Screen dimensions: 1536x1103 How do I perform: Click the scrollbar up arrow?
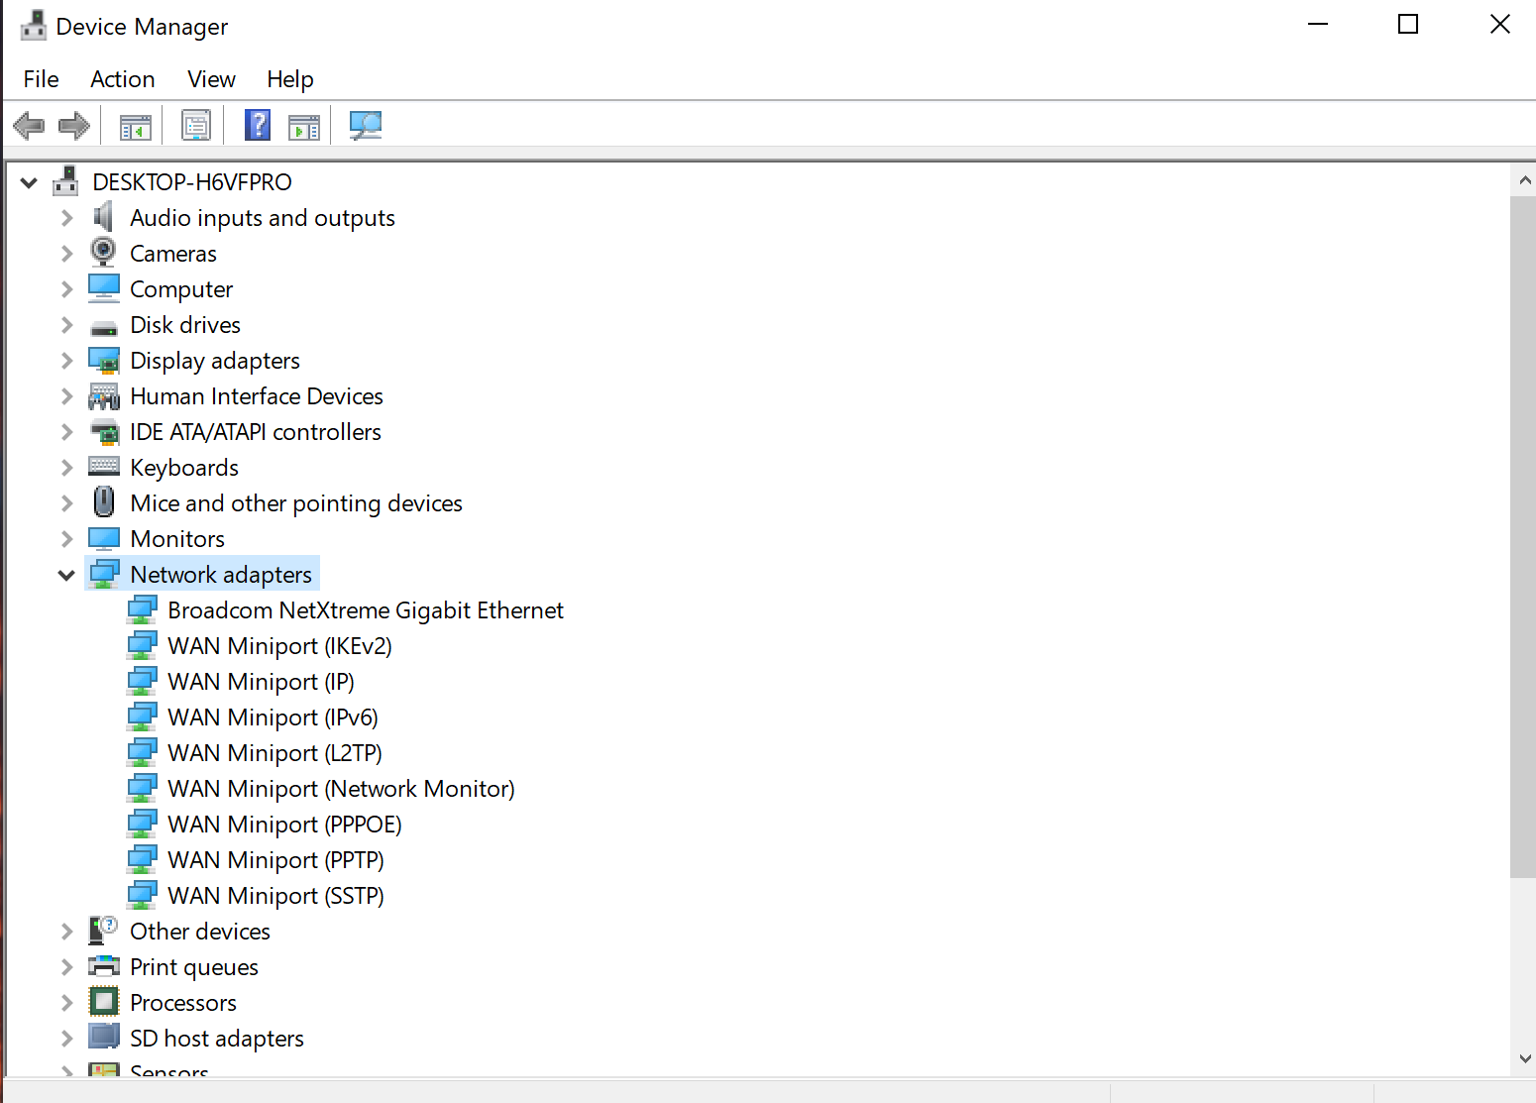(x=1524, y=180)
